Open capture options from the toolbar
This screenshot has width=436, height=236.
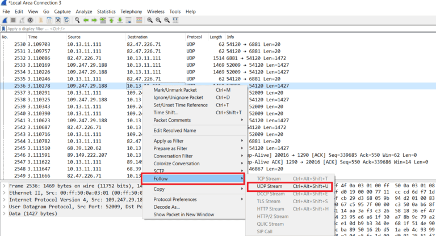tap(31, 20)
